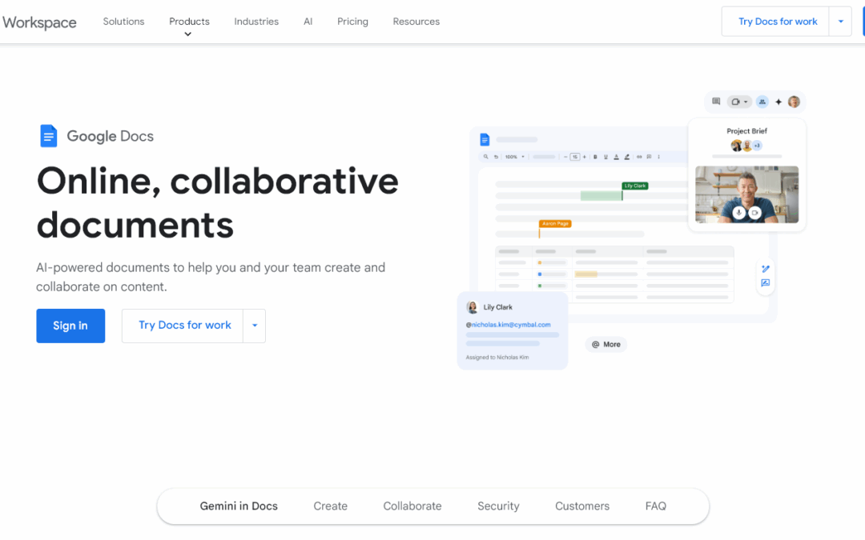Switch to the Create tab

pyautogui.click(x=331, y=506)
